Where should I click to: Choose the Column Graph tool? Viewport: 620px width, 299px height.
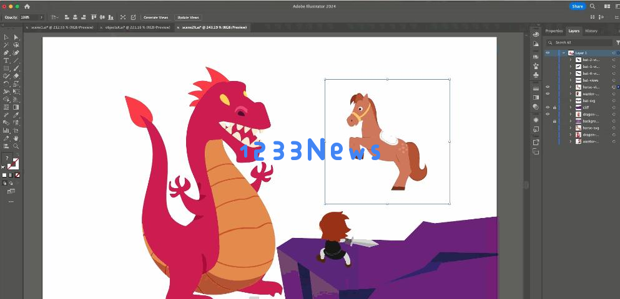point(6,130)
